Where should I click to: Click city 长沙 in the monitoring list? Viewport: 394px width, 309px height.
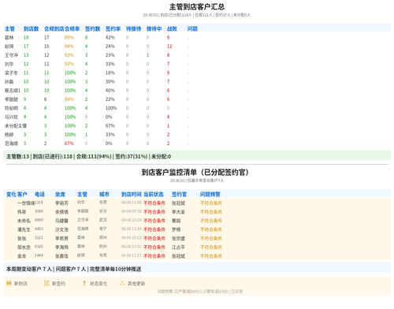(103, 211)
